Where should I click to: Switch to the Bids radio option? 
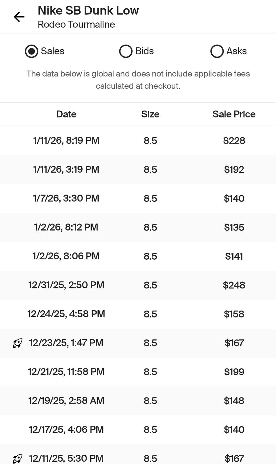click(x=126, y=51)
